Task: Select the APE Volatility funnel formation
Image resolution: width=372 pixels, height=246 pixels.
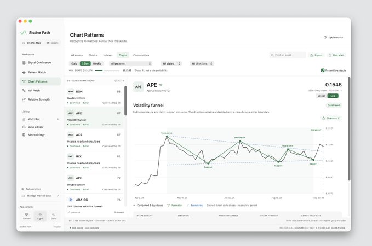Action: coord(94,118)
